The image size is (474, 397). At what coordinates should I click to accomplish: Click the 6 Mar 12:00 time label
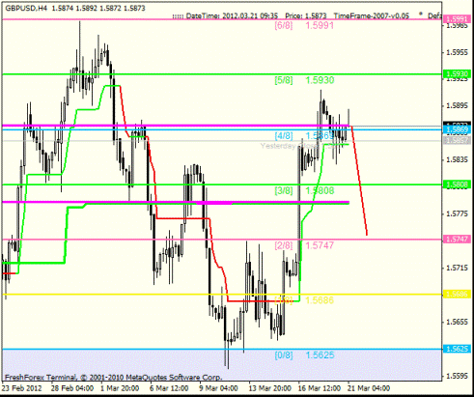(169, 388)
